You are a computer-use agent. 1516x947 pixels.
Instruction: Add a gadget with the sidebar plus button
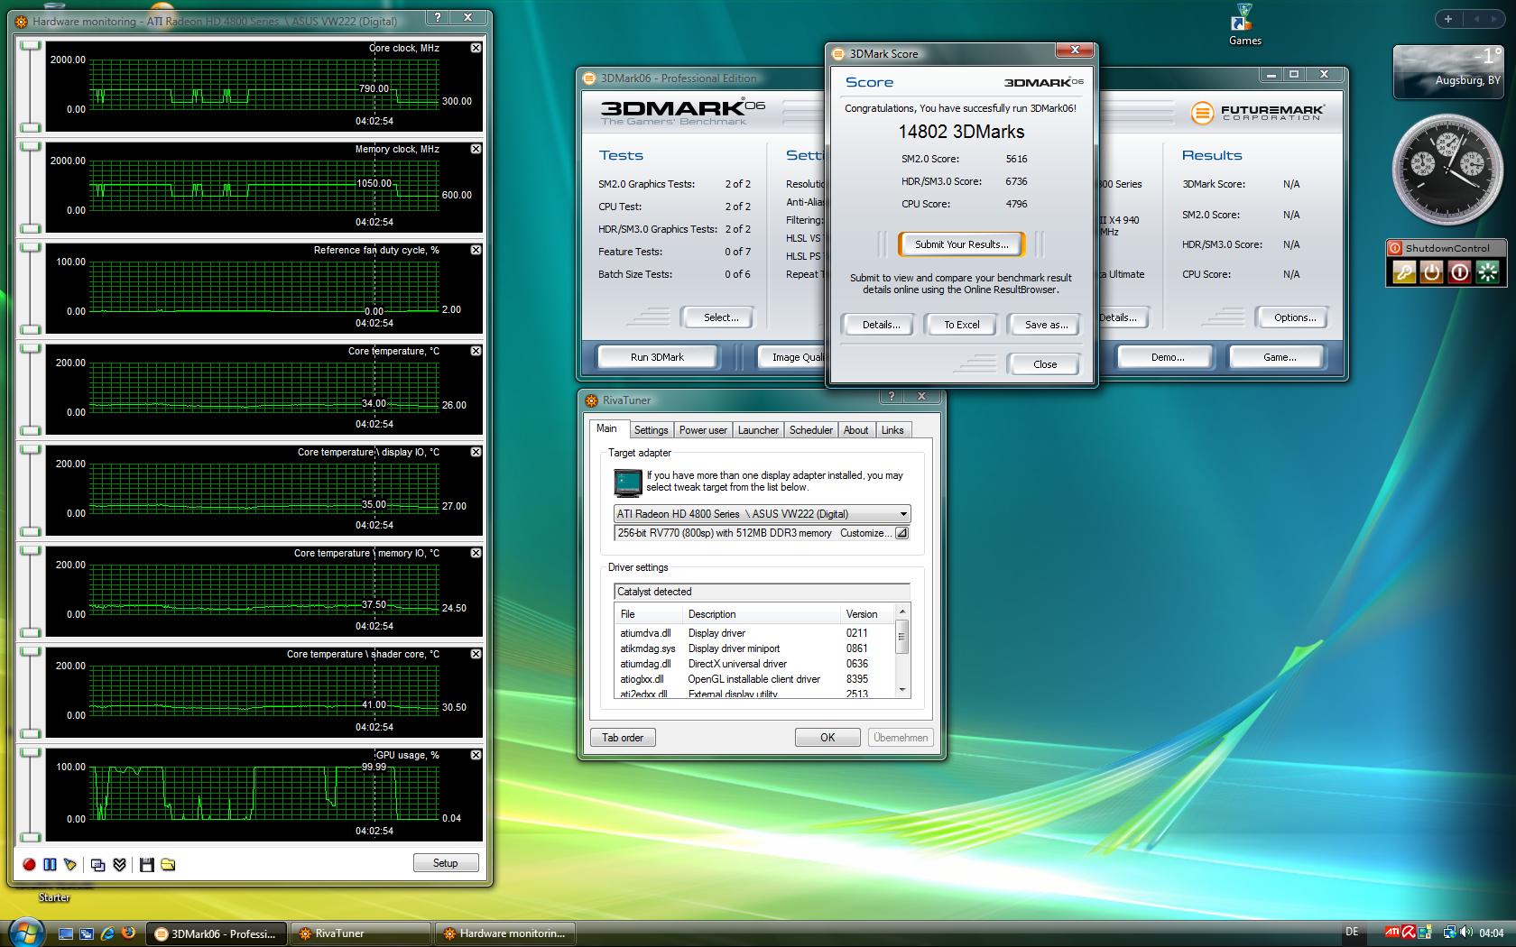[1448, 18]
